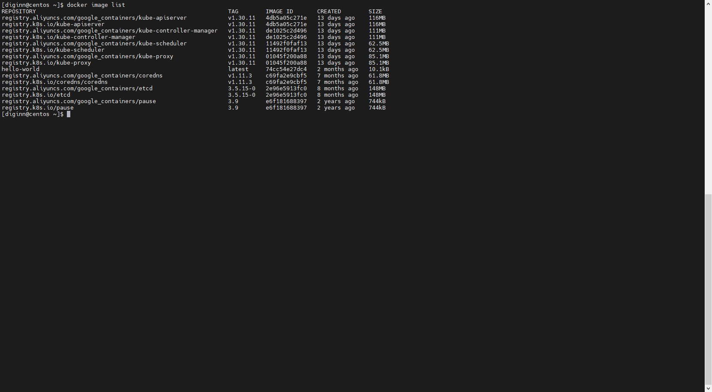
Task: Click the aliyuncs kube-controller-manager repository entry
Action: tap(110, 31)
